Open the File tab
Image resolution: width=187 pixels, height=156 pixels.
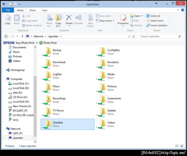point(8,10)
